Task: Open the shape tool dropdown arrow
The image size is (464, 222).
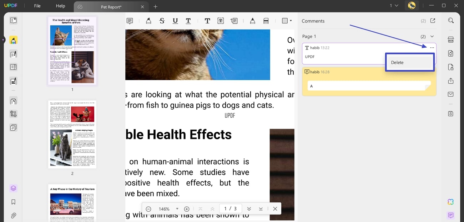Action: [x=291, y=21]
